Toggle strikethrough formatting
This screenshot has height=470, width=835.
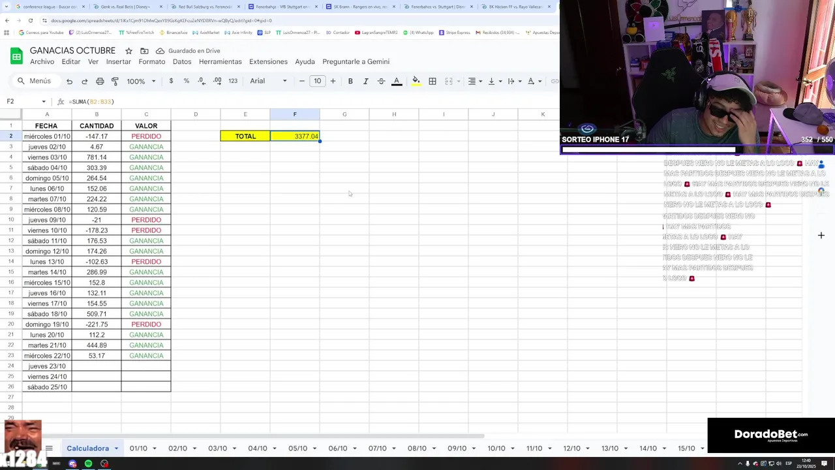pos(381,81)
